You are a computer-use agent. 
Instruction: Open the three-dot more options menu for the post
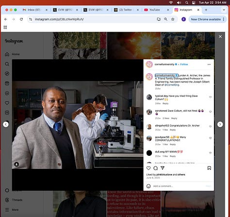point(209,65)
